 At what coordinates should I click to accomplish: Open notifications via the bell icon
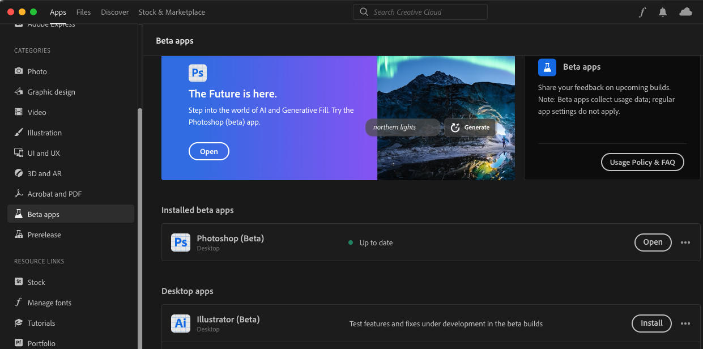(x=662, y=11)
